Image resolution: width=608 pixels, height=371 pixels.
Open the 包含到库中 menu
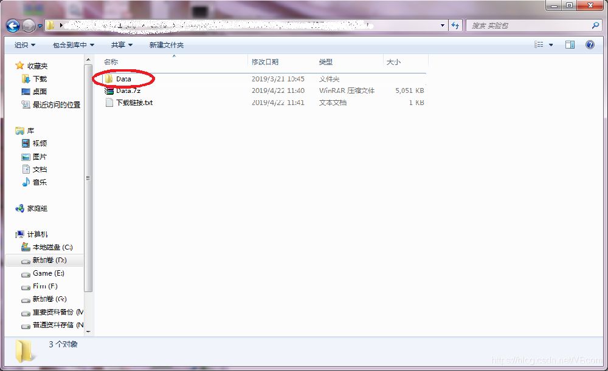coord(74,45)
